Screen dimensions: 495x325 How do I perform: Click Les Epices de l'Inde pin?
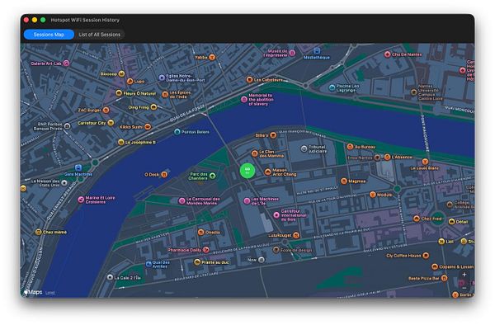[x=165, y=94]
